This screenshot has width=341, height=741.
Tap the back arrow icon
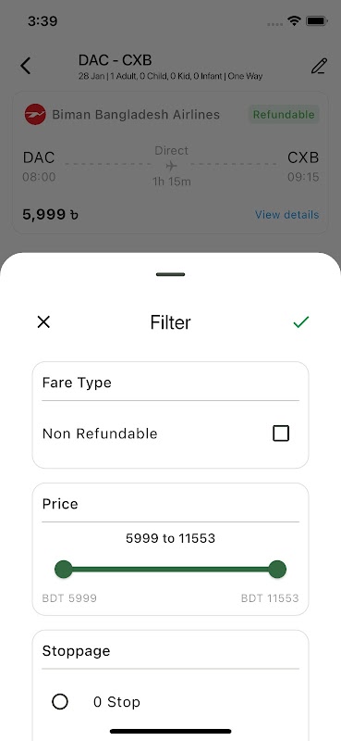[26, 66]
